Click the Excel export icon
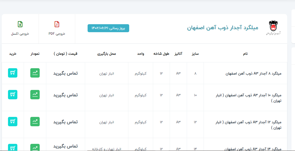 point(20,24)
